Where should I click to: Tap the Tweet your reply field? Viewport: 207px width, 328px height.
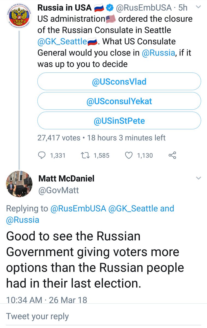(37, 316)
